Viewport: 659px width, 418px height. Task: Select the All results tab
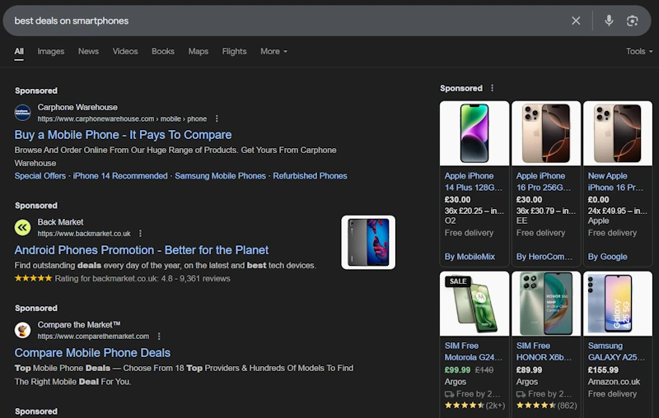coord(19,51)
